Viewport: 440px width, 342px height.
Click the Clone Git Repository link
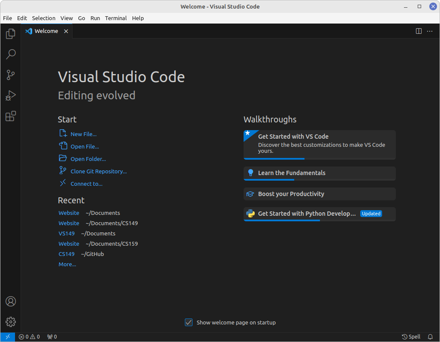click(x=98, y=171)
